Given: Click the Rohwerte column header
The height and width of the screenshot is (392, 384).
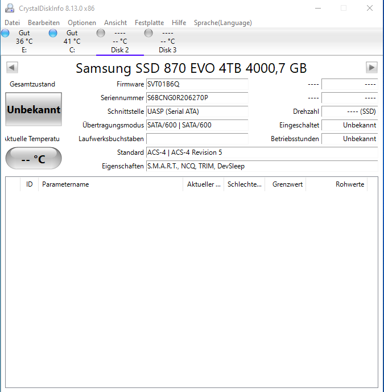Looking at the screenshot, I should click(x=337, y=184).
